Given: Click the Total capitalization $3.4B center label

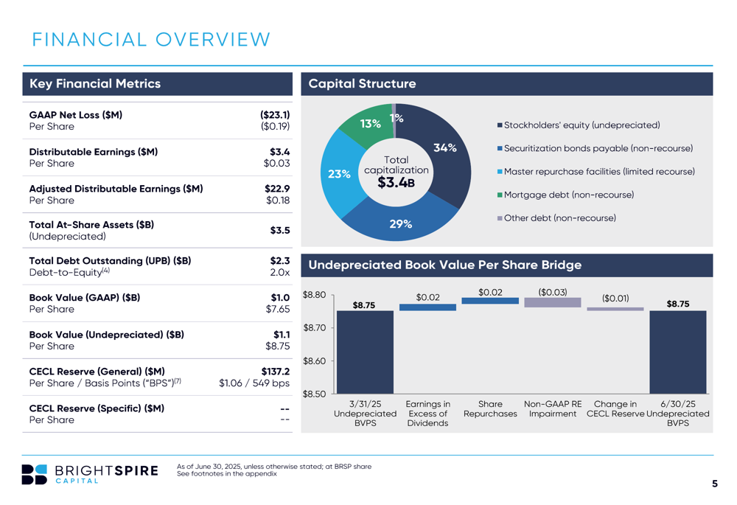Looking at the screenshot, I should pos(397,172).
